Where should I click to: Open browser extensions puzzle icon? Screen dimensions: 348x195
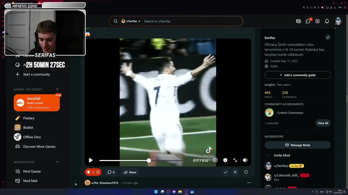pyautogui.click(x=328, y=8)
